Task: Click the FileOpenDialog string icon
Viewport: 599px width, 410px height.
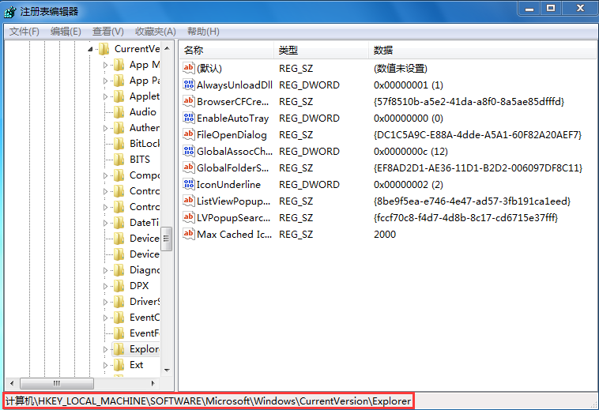Action: pyautogui.click(x=189, y=135)
